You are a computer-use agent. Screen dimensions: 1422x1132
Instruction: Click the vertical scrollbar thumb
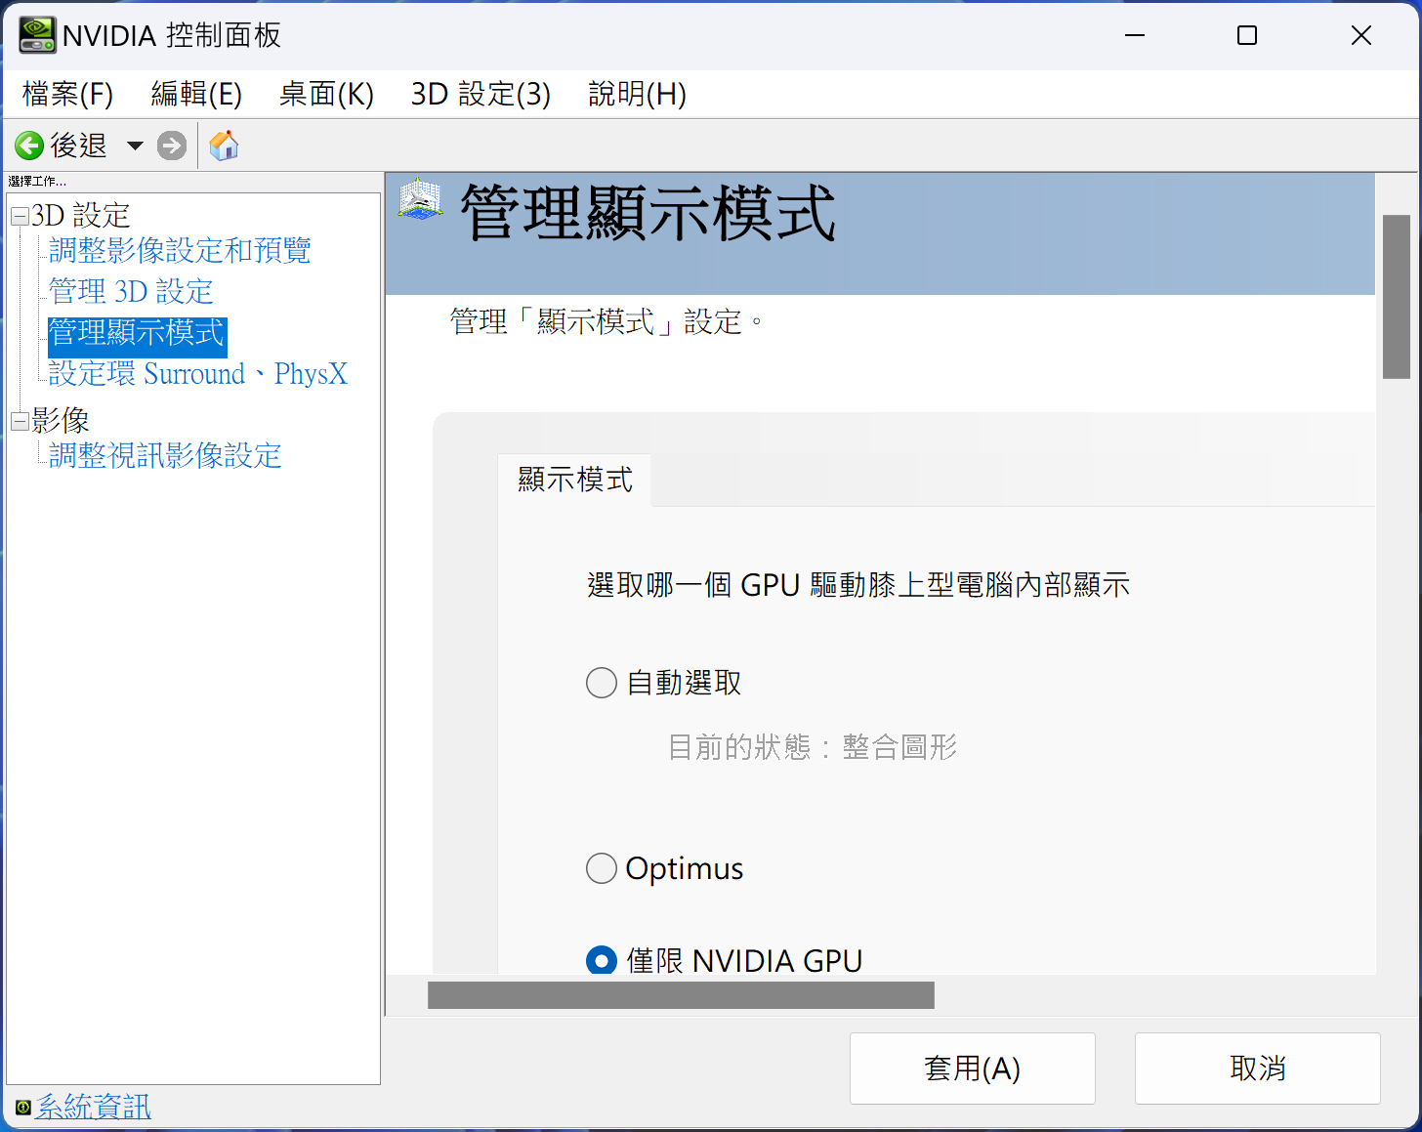(1397, 296)
